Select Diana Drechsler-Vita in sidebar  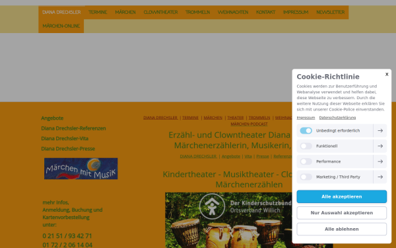point(65,138)
